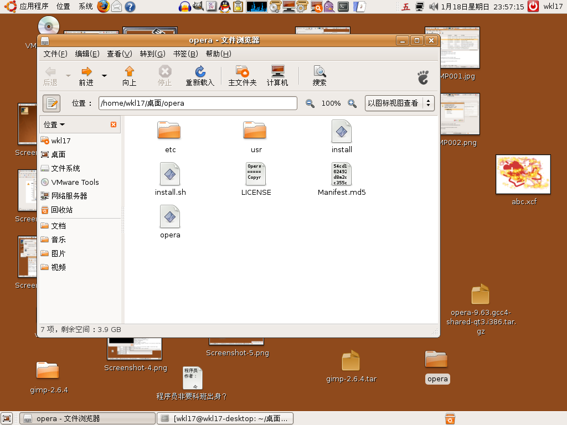Image resolution: width=567 pixels, height=425 pixels.
Task: Open the forward history dropdown arrow
Action: point(104,76)
